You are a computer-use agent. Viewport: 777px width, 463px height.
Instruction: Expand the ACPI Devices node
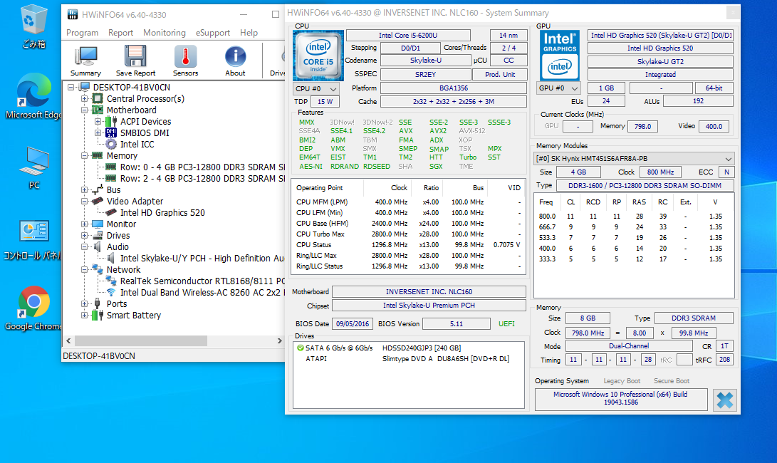point(98,122)
